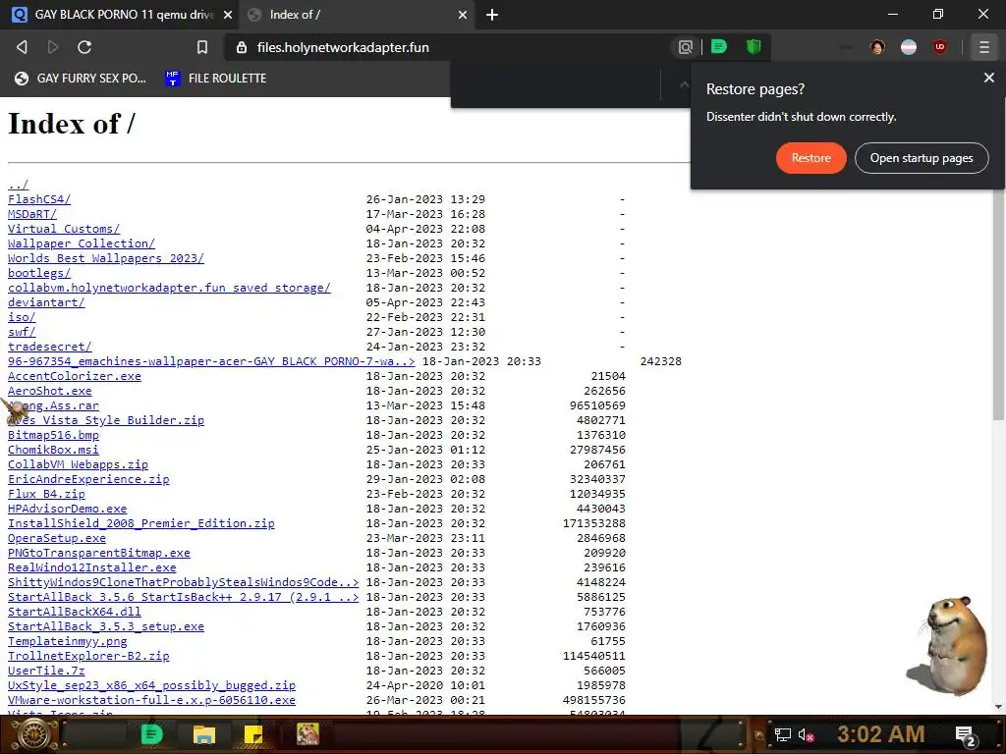Open green Dissenter taskbar icon
Screen dimensions: 1006x754
pos(152,734)
